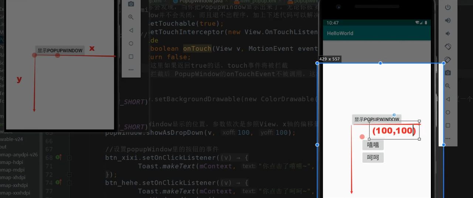
Task: Select the mipmap-xxhdpi folder in project tree
Action: [14, 185]
